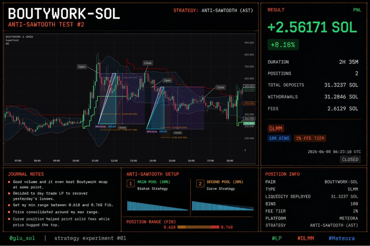370x246 pixels.
Task: Click the number 2 box beside SECOND POOL
Action: pos(200,184)
